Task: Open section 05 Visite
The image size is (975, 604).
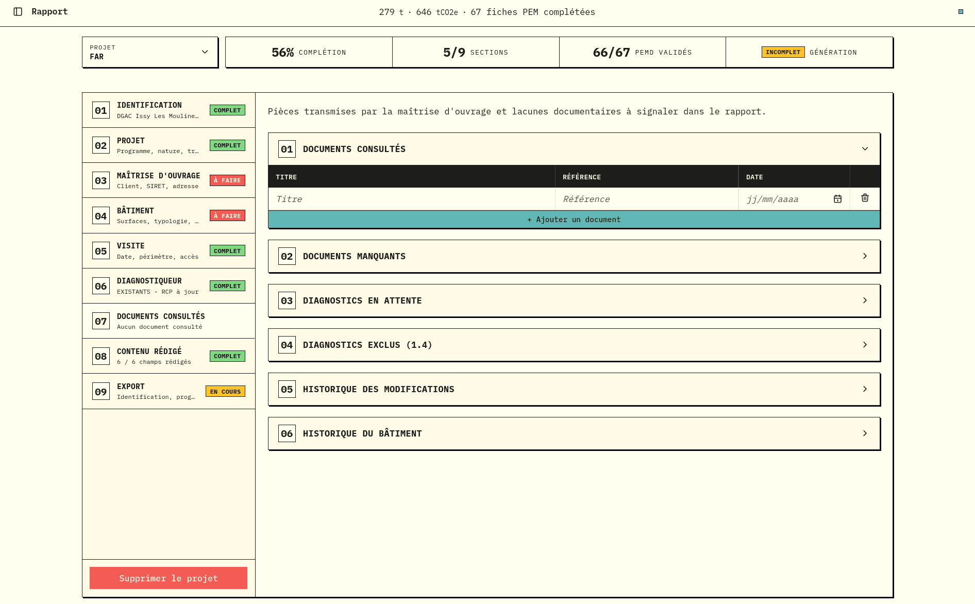Action: (x=169, y=251)
